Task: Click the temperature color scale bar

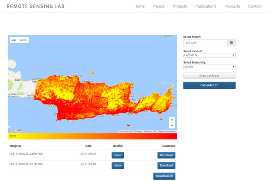Action: [92, 136]
